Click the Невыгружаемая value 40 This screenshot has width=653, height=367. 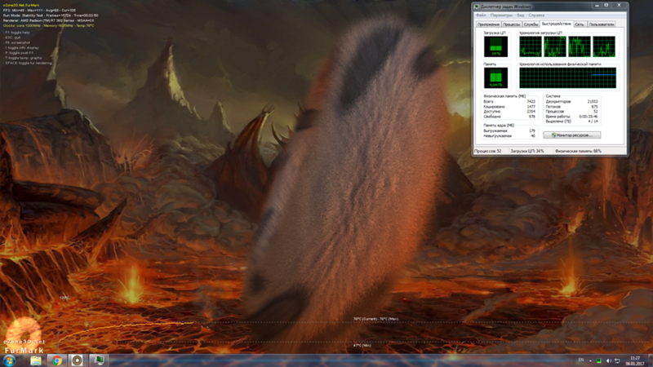[x=533, y=135]
